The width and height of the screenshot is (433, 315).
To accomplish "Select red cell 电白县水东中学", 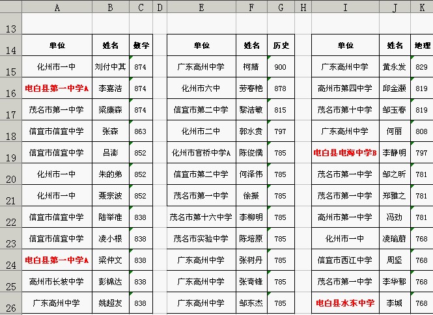I will tap(345, 303).
